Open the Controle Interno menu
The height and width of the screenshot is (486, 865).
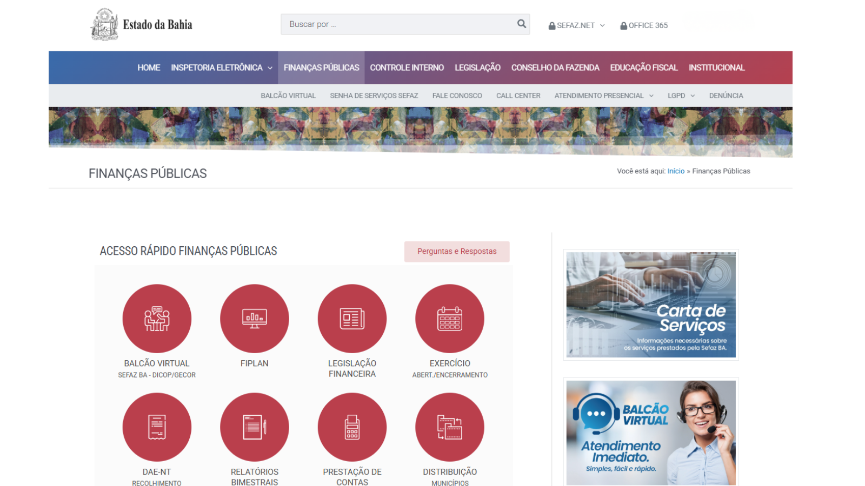point(407,67)
